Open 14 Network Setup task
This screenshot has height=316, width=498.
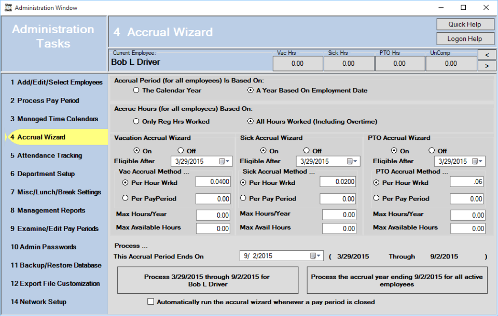pyautogui.click(x=38, y=301)
